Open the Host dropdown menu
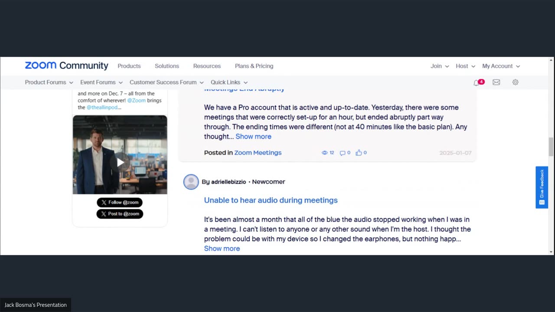This screenshot has height=312, width=555. [465, 66]
